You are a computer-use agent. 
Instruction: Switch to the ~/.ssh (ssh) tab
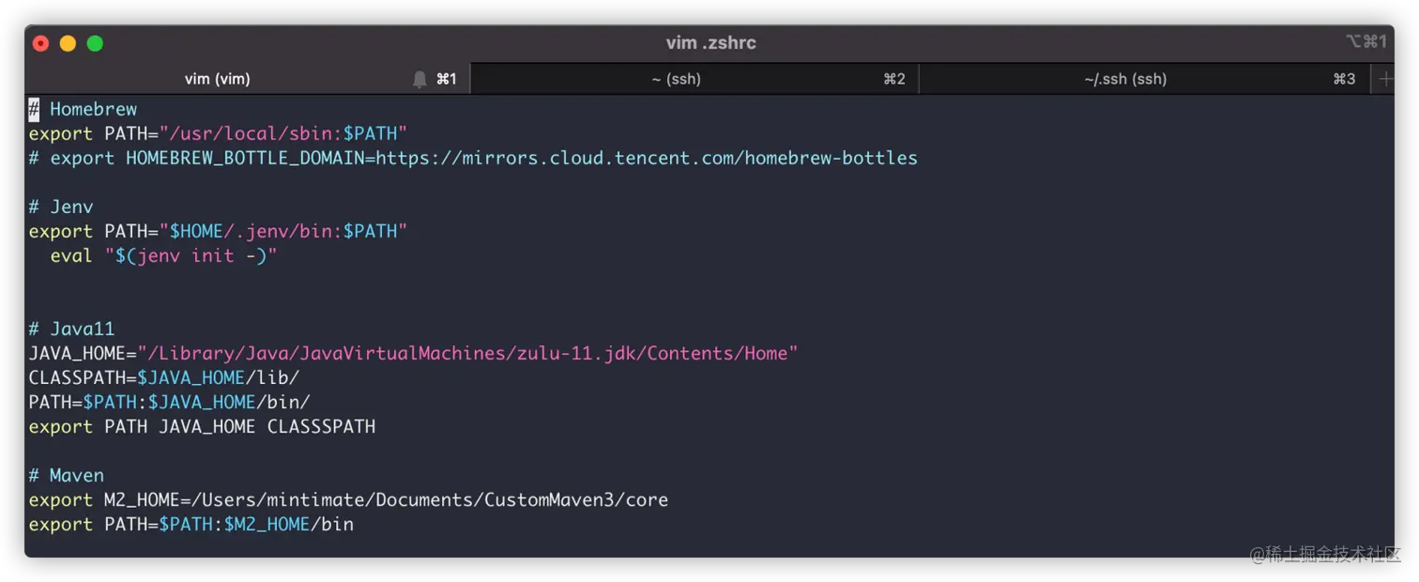pos(1145,79)
